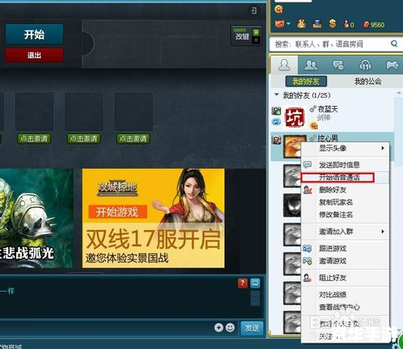This screenshot has height=349, width=403.
Task: Expand the 邀请加入群 submenu
Action: [345, 231]
